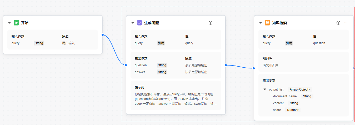Click the 引用 tag in 生成问题 inputs
The height and width of the screenshot is (125, 355).
tap(161, 43)
